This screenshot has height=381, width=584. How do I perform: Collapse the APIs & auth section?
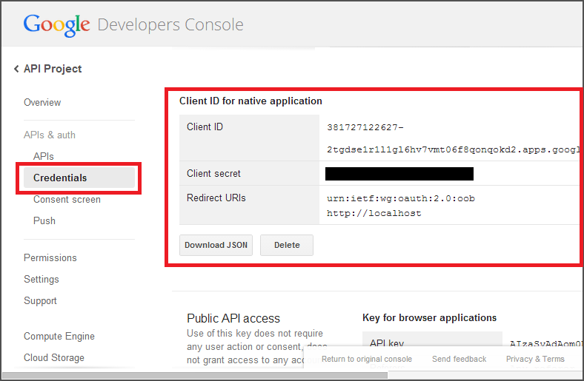pyautogui.click(x=50, y=135)
